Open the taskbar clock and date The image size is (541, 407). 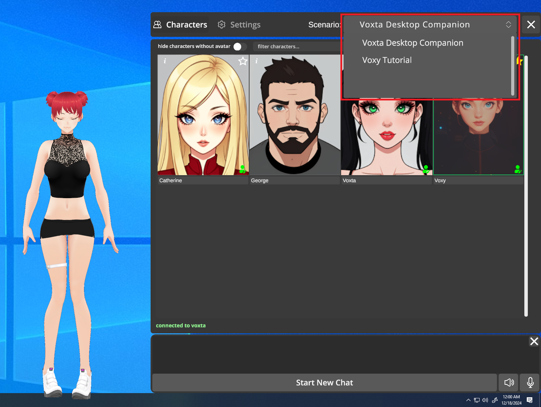pos(512,400)
